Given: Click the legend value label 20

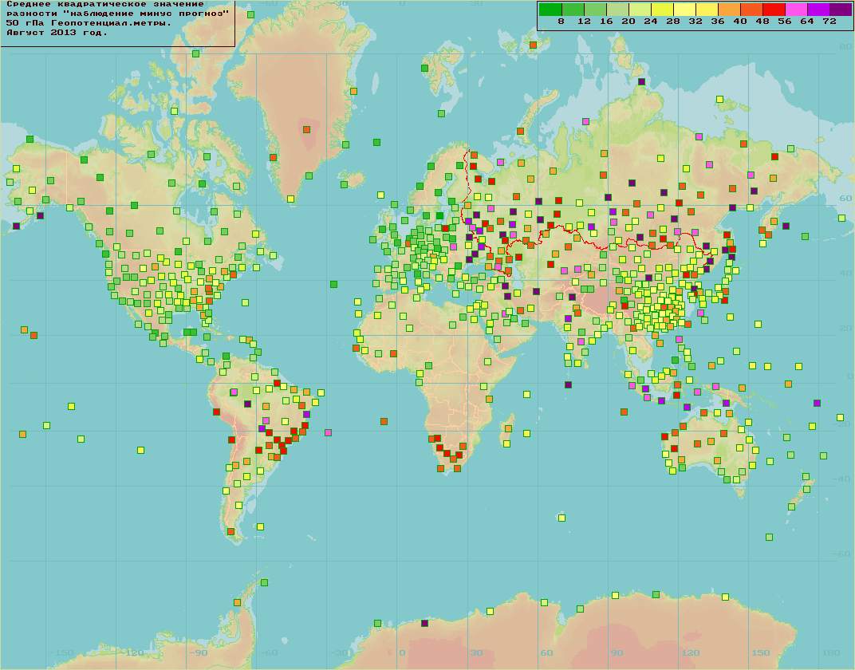Looking at the screenshot, I should [628, 22].
